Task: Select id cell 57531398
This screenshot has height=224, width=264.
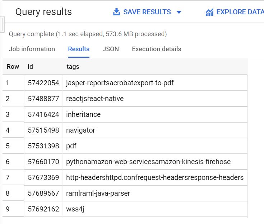Action: [43, 146]
